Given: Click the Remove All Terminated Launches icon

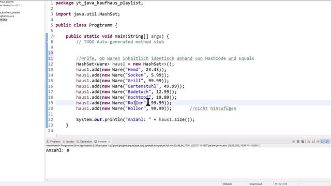Looking at the screenshot, I should click(303, 142).
